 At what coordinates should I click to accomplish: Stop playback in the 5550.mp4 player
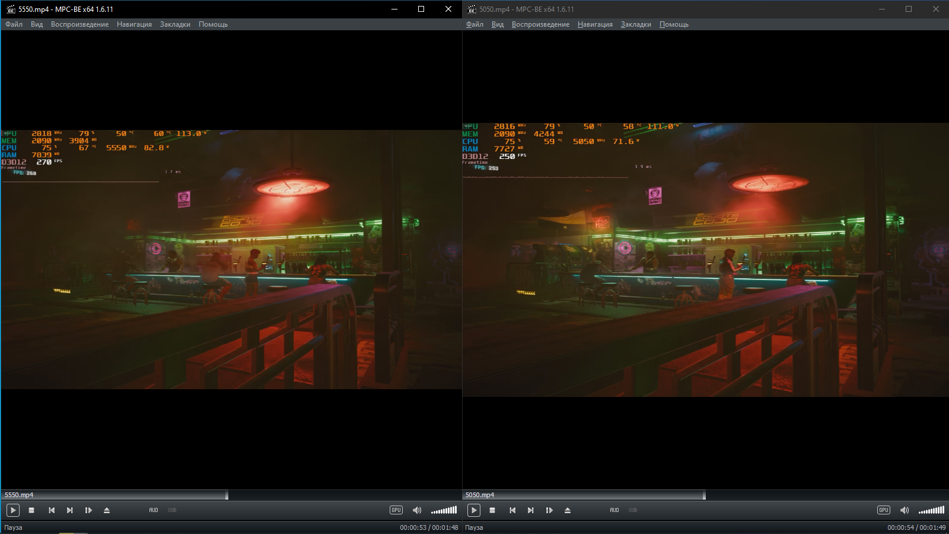coord(31,510)
